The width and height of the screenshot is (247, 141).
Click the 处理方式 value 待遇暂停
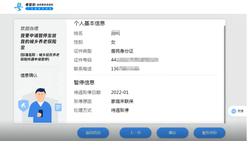coord(120,110)
